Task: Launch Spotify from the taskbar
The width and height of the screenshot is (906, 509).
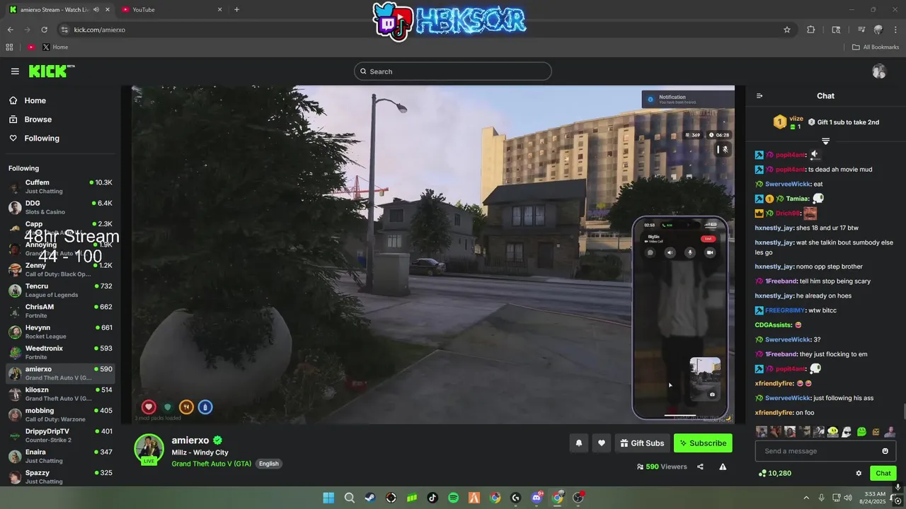Action: pos(454,498)
